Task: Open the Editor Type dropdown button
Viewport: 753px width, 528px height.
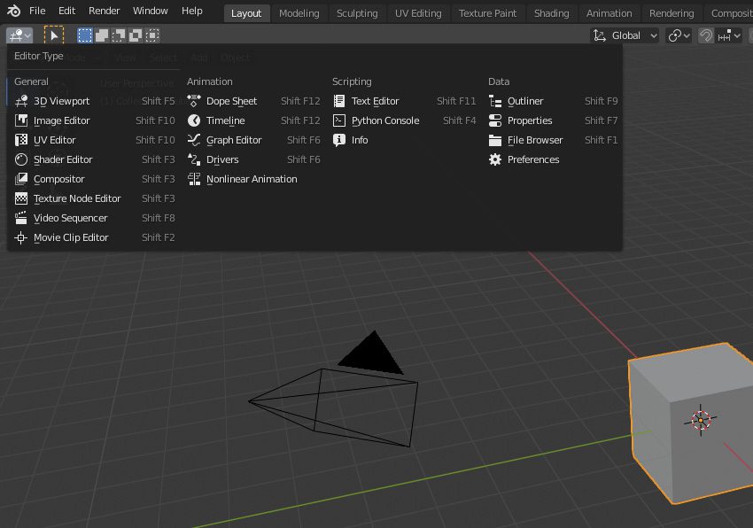Action: click(x=19, y=35)
